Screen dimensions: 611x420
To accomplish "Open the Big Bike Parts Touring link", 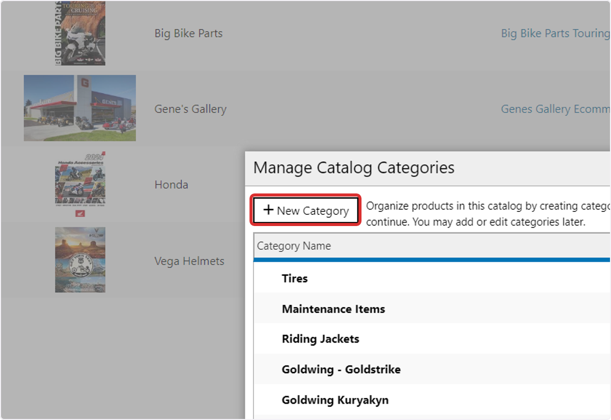I will (555, 34).
